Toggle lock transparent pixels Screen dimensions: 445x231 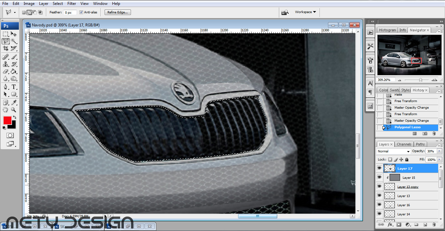click(x=390, y=160)
